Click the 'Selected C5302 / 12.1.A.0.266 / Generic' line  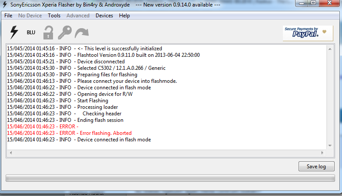(x=86, y=68)
